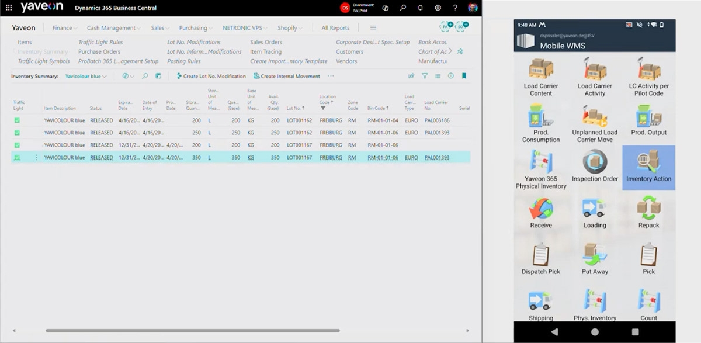Tap the Android back button

(x=554, y=331)
